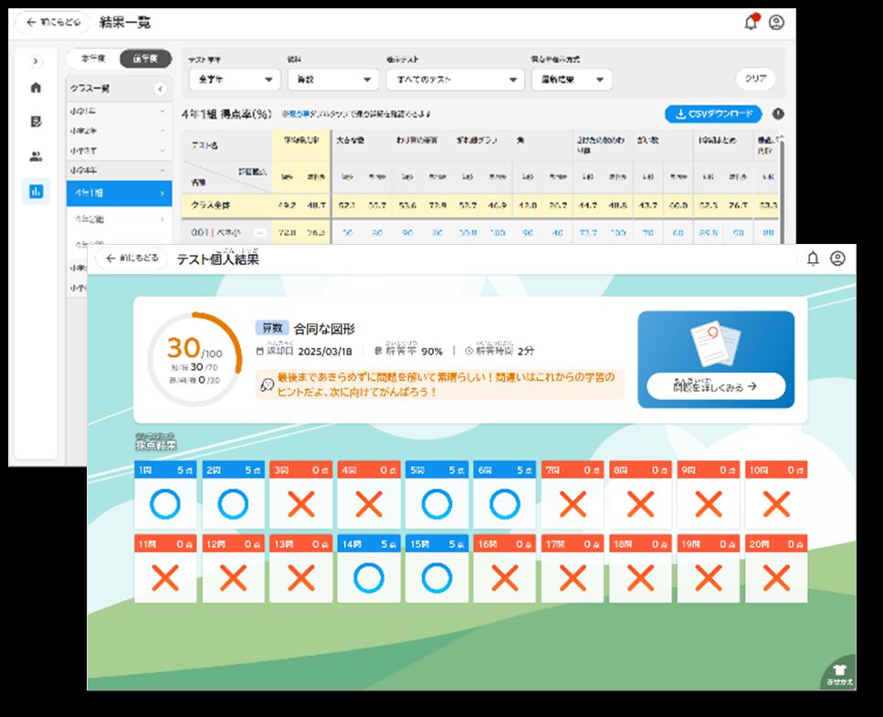Collapse the クラス一覧 class list panel
The image size is (883, 717).
tap(160, 89)
